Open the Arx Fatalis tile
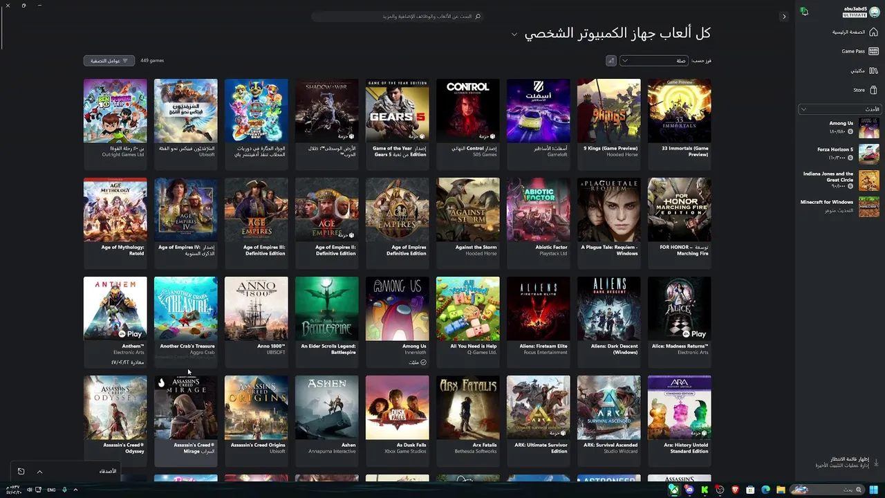 (467, 420)
